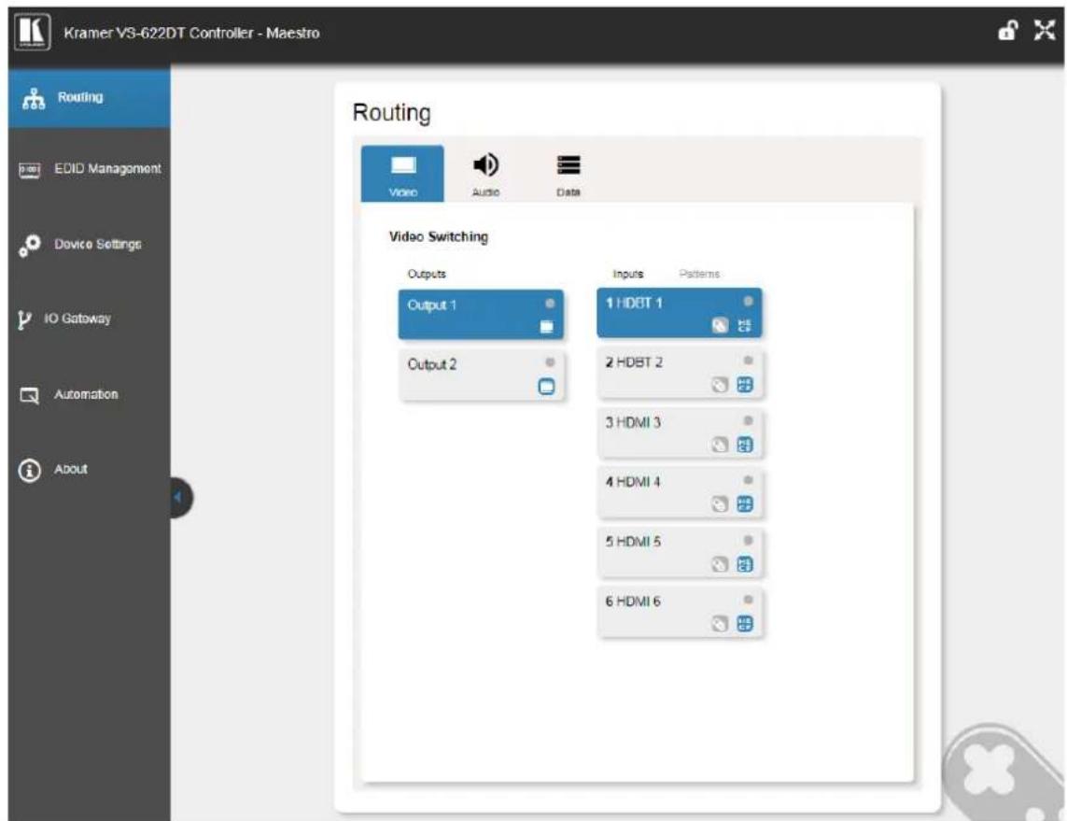1067x821 pixels.
Task: Click the gray round icon on 2 HDBT 2
Action: tap(720, 386)
